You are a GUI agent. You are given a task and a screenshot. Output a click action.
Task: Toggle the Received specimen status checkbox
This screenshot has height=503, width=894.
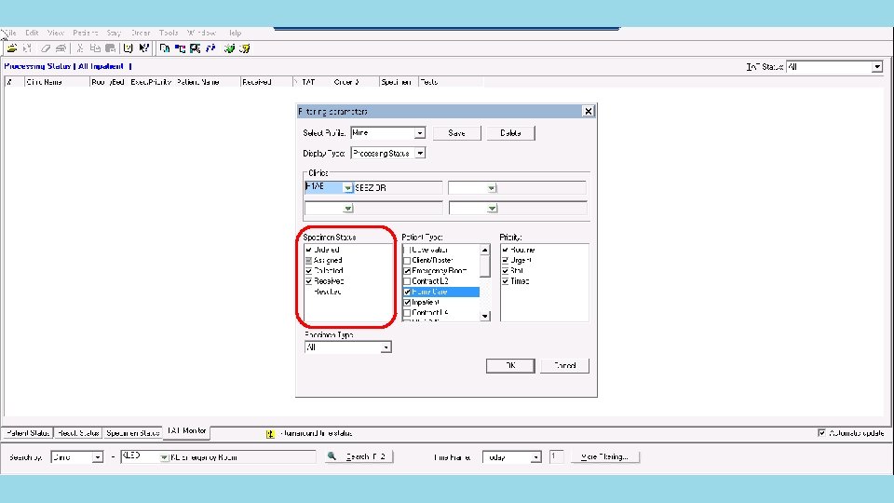coord(308,281)
